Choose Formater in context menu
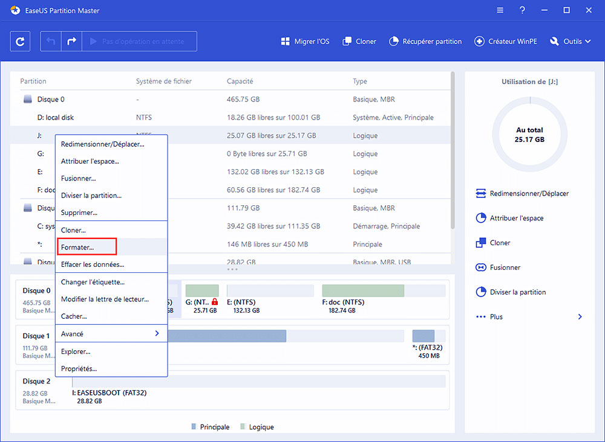The height and width of the screenshot is (442, 605). [111, 247]
